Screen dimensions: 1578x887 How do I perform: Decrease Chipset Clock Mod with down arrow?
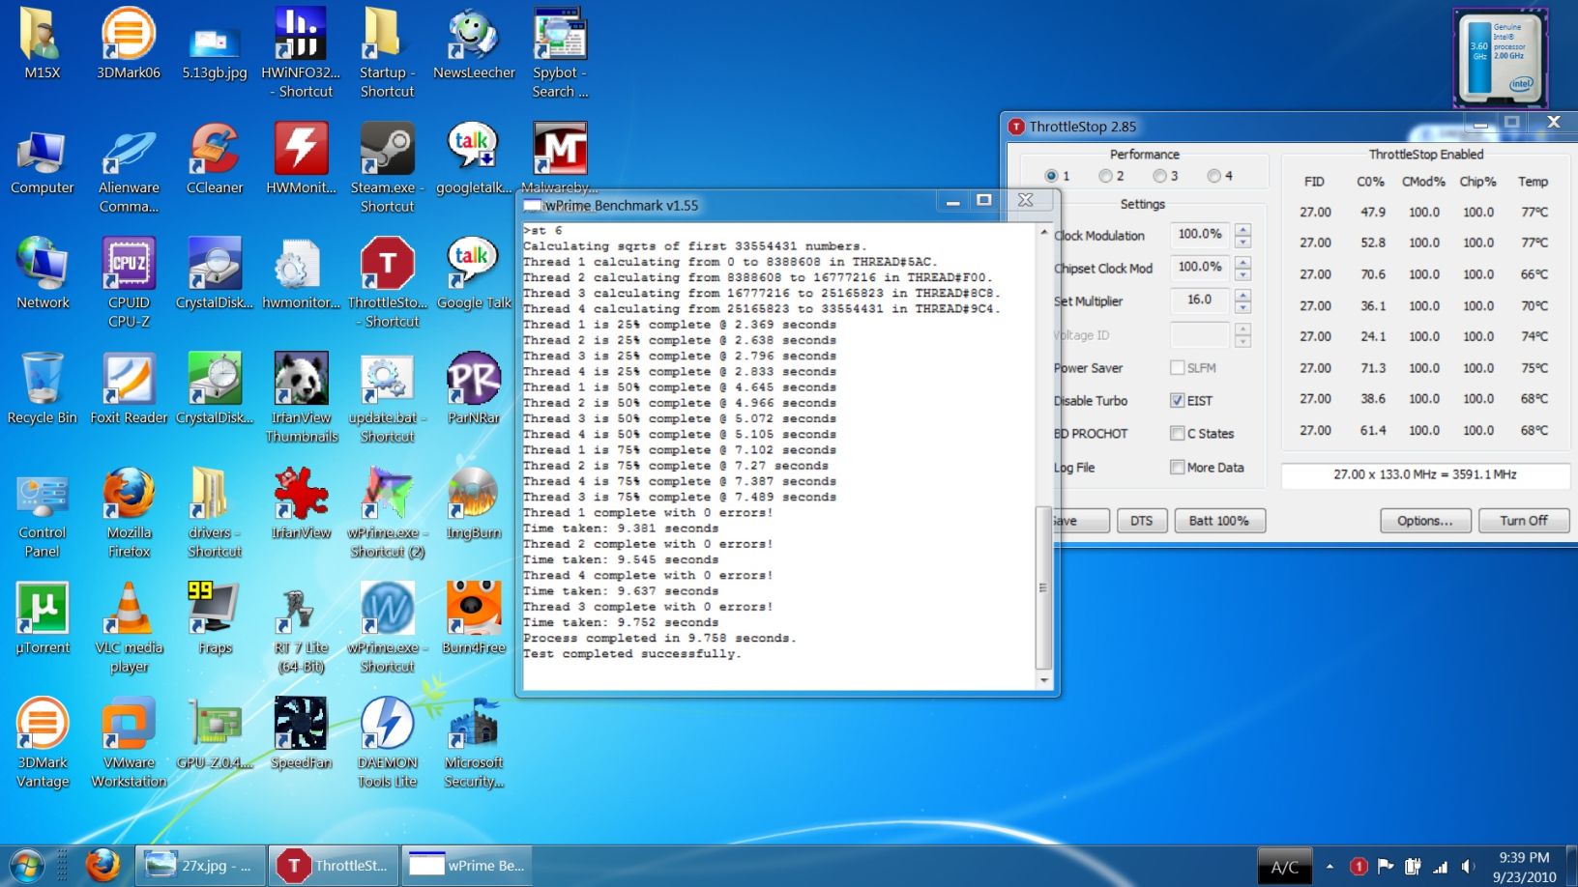1243,274
